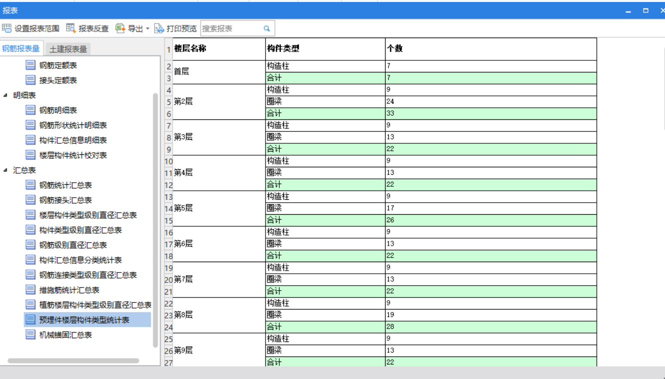The image size is (665, 379).
Task: Click the 第2层 floor cell
Action: 219,101
